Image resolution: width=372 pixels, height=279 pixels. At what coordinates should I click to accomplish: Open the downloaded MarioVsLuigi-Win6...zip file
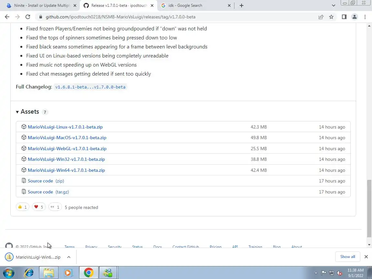pos(33,257)
